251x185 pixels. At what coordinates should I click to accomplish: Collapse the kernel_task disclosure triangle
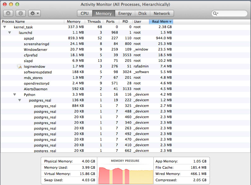click(4, 27)
